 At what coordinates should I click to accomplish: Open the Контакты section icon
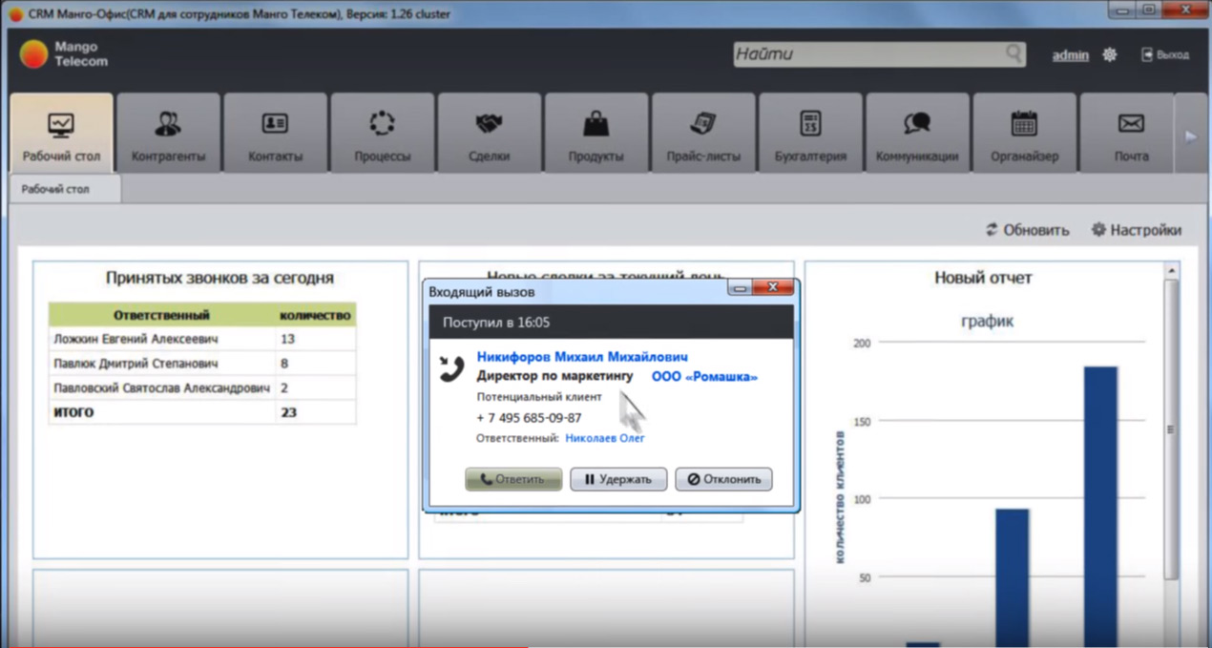[275, 124]
